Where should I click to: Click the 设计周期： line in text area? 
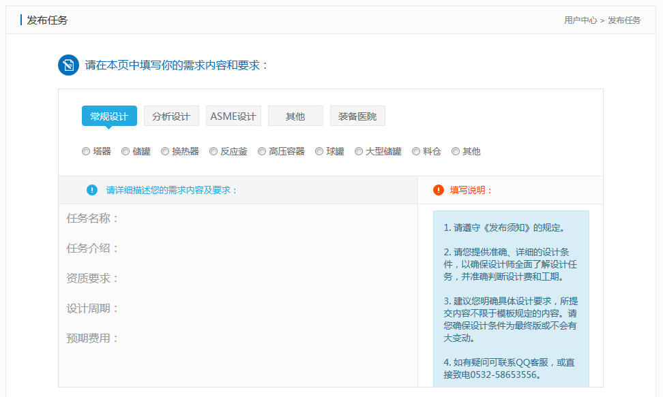pos(93,308)
